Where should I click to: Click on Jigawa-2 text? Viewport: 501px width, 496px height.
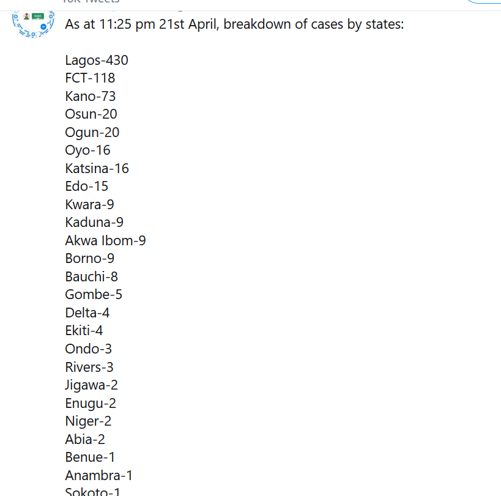91,385
